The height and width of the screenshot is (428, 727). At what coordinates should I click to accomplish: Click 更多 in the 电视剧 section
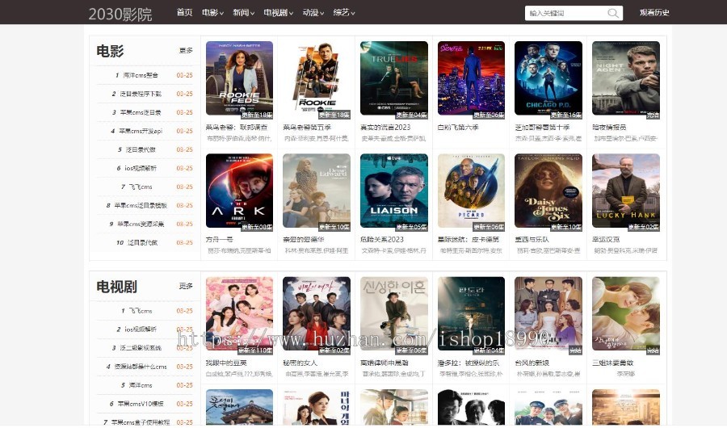pyautogui.click(x=186, y=286)
